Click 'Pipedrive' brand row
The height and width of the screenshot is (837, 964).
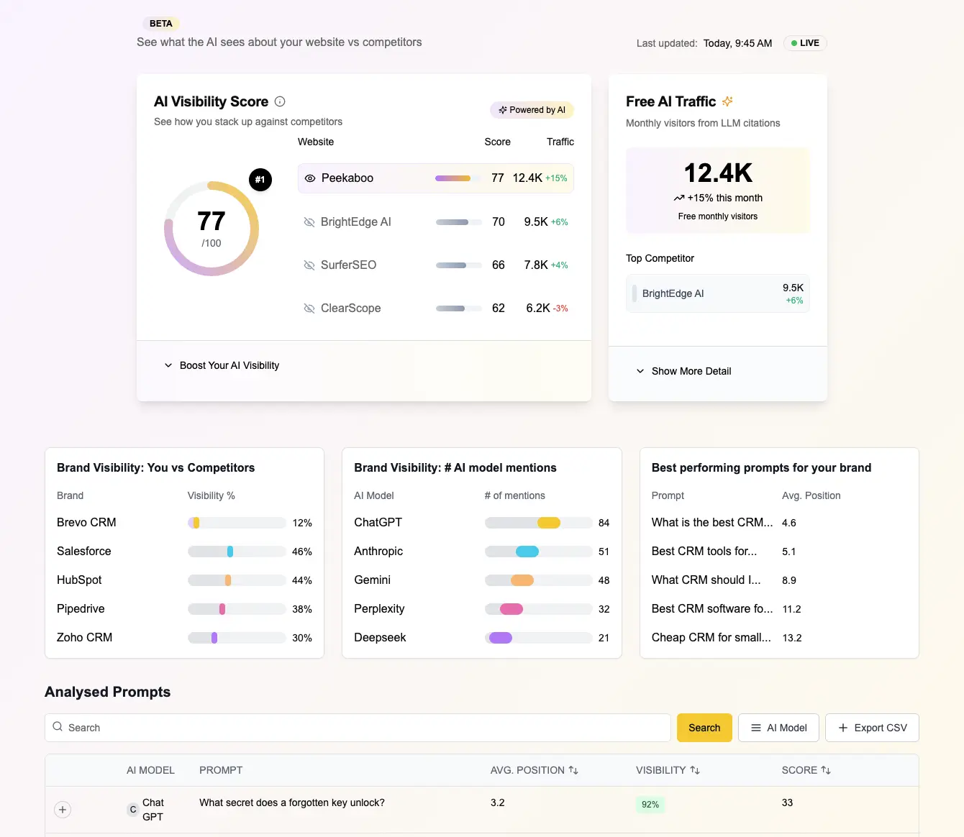184,609
